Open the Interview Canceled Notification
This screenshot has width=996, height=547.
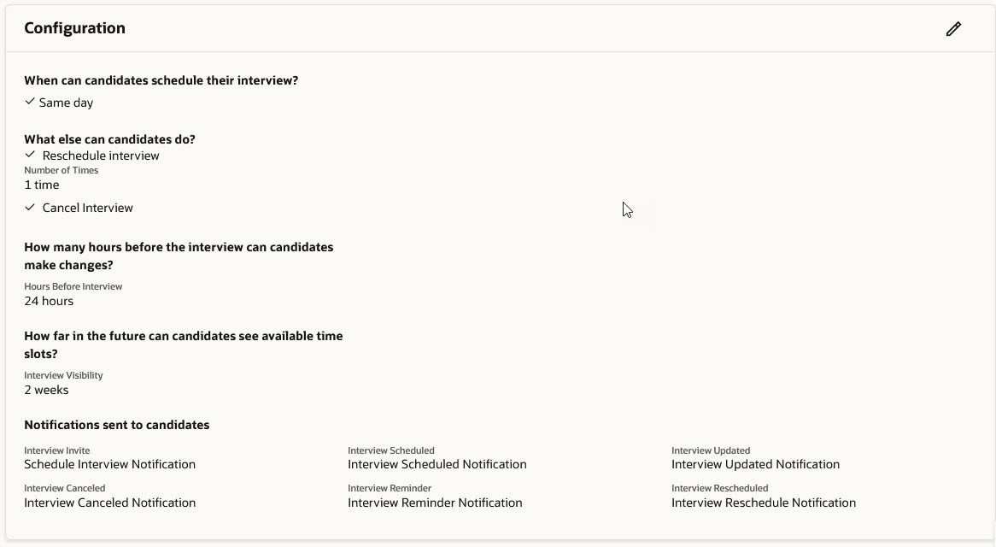click(109, 503)
